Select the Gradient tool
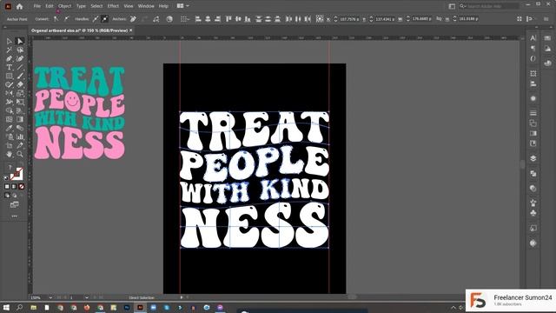 pyautogui.click(x=20, y=120)
